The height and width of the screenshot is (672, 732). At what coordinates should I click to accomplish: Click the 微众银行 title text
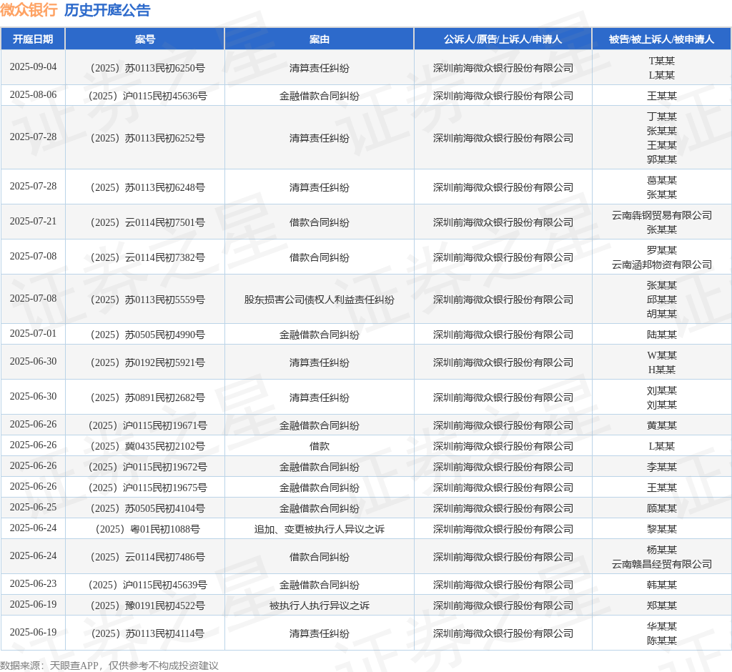click(x=29, y=10)
